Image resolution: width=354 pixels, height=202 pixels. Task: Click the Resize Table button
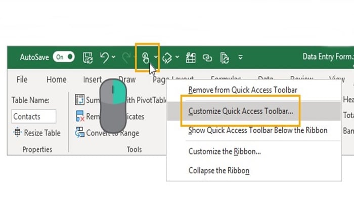click(x=37, y=133)
